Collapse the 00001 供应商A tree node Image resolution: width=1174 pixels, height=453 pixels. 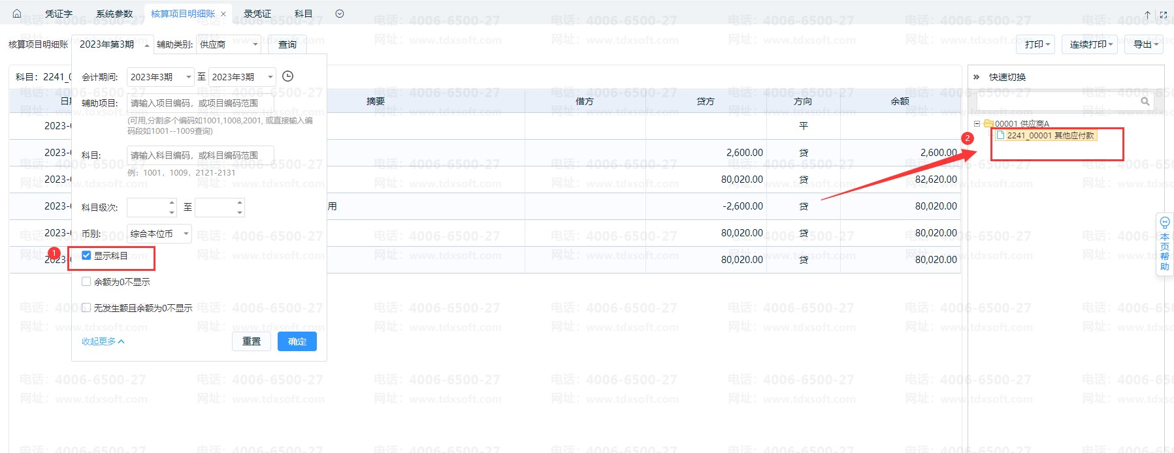coord(977,123)
